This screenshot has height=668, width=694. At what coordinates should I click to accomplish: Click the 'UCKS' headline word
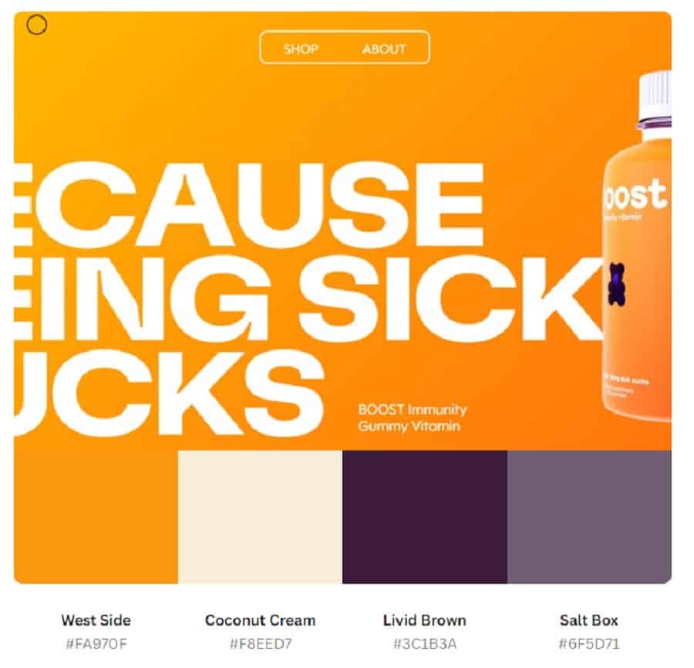(169, 393)
